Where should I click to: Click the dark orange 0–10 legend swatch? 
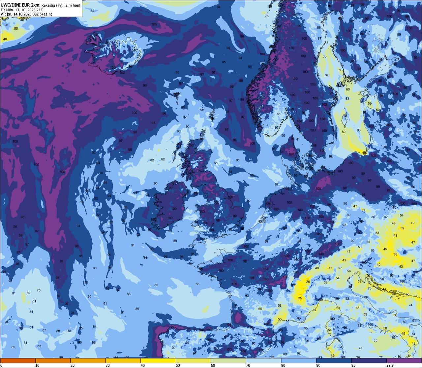click(x=18, y=360)
